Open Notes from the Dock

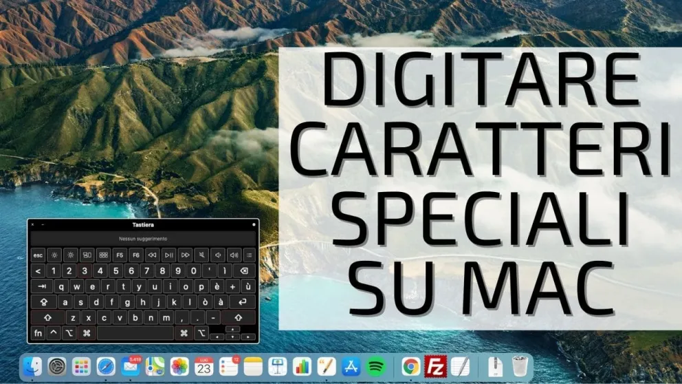click(x=253, y=367)
